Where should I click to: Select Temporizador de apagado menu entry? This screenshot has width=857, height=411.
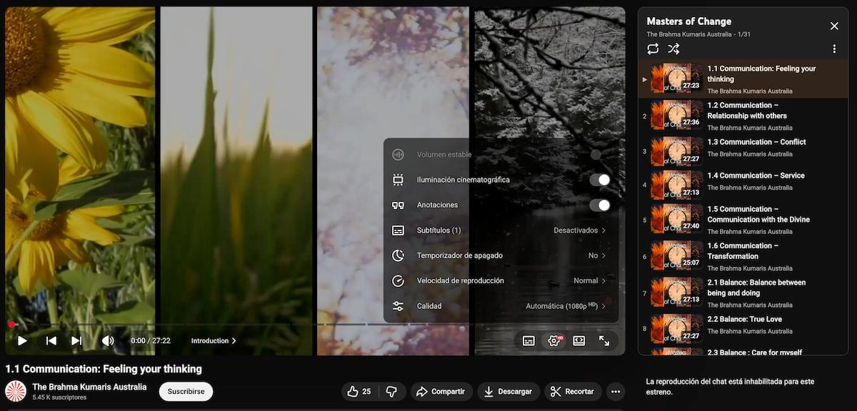coord(500,255)
